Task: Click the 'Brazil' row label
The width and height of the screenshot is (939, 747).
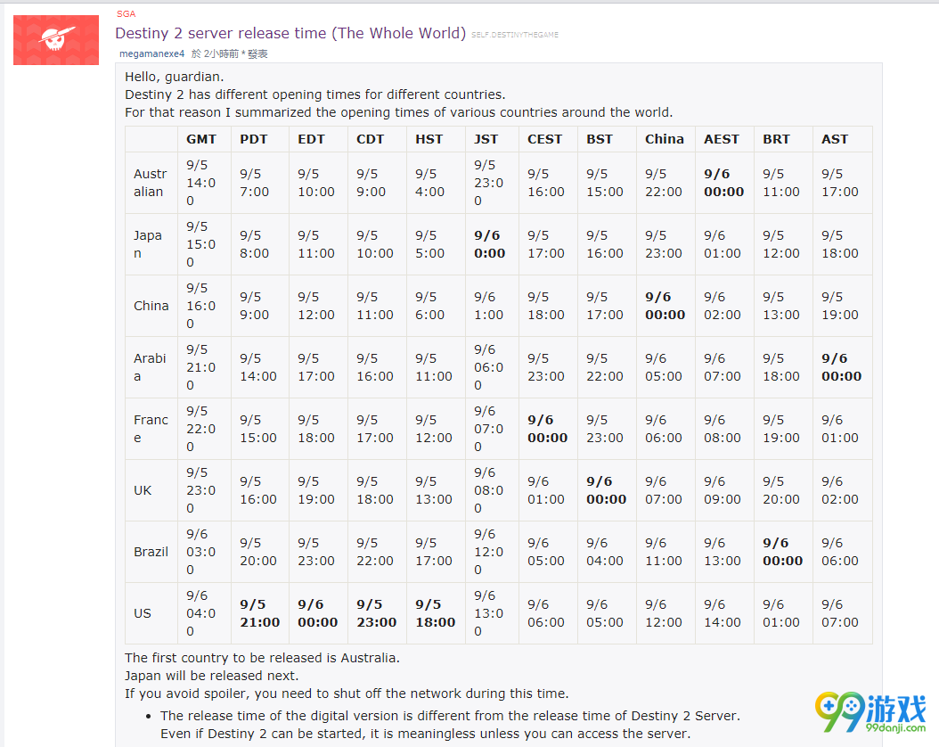Action: (151, 552)
